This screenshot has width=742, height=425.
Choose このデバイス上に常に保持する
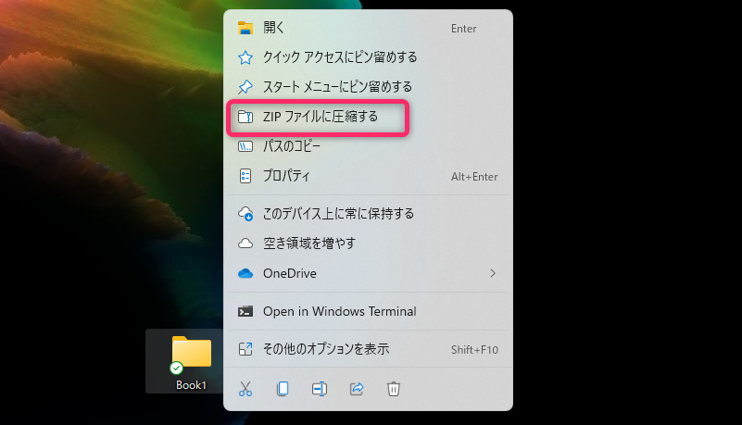(368, 214)
